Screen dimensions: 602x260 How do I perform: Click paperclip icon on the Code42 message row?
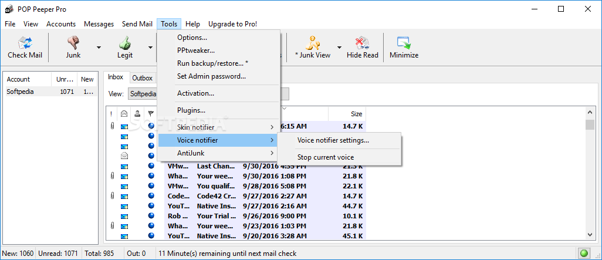[x=112, y=196]
